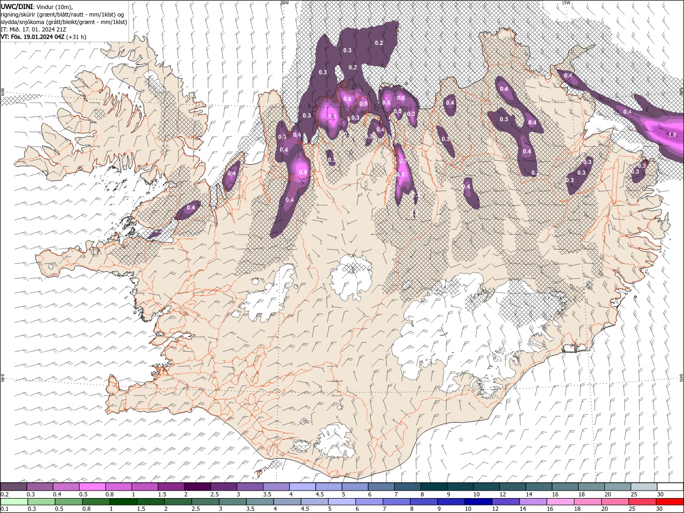Click the 0.1 label on the lower legend
684x513 pixels.
(4, 509)
